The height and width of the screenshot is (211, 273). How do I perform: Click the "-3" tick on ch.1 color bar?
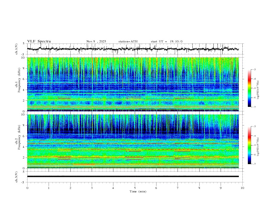coord(254,69)
